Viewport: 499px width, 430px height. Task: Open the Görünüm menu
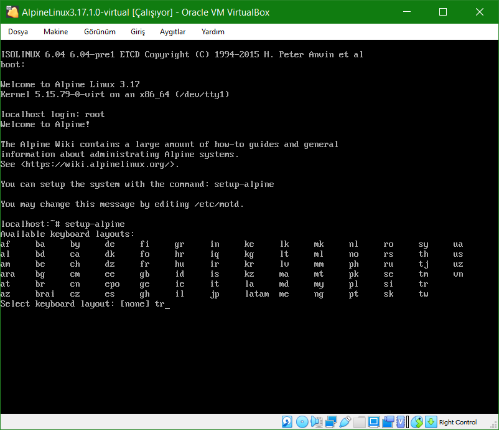pyautogui.click(x=100, y=32)
